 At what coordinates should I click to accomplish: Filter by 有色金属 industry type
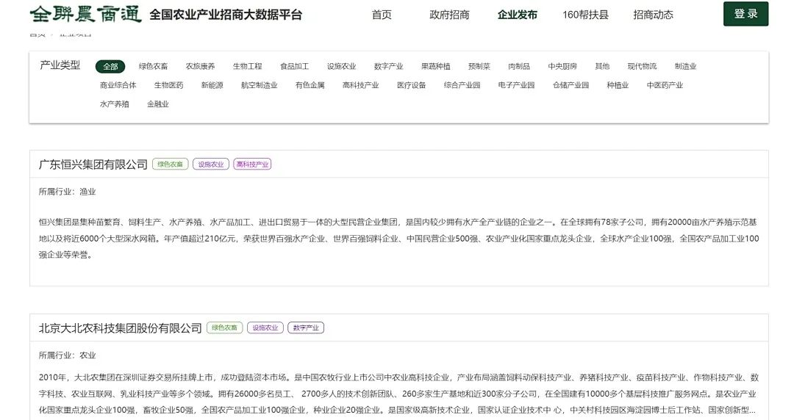click(x=310, y=85)
